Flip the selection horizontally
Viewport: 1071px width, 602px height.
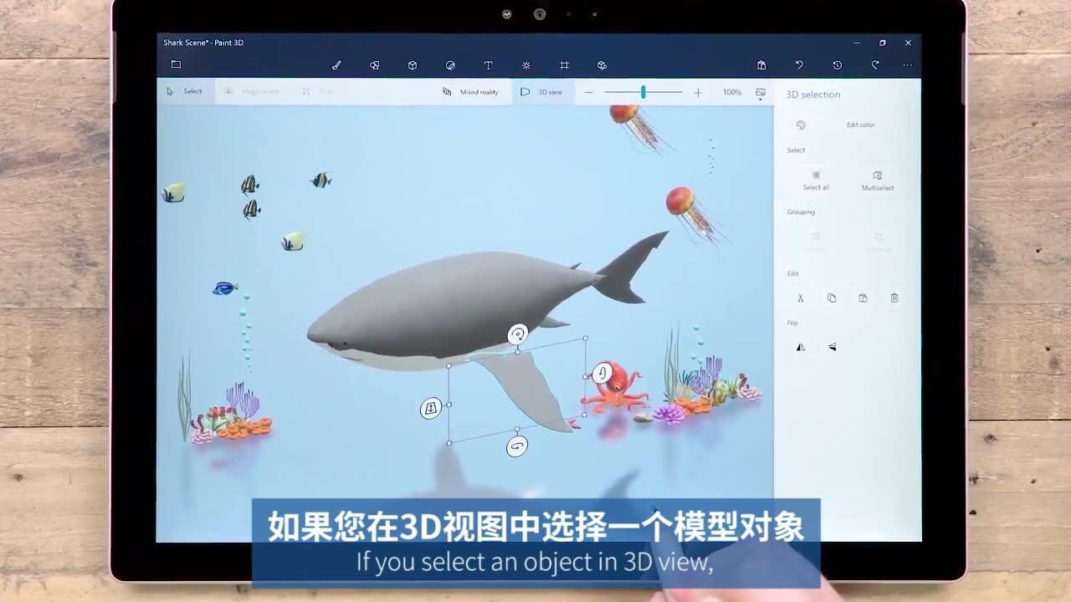click(801, 346)
